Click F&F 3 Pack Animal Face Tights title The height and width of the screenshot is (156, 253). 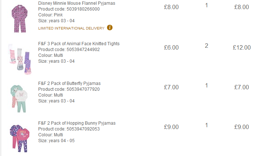tap(79, 44)
